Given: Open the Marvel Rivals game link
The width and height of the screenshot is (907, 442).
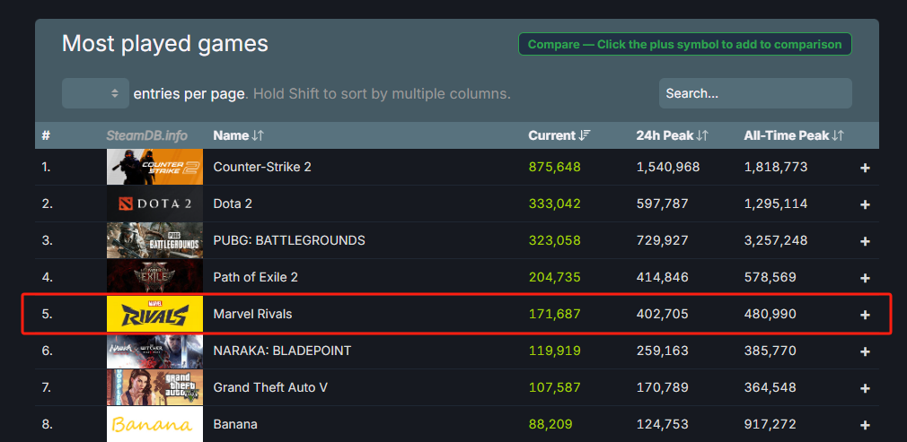Looking at the screenshot, I should pyautogui.click(x=252, y=314).
